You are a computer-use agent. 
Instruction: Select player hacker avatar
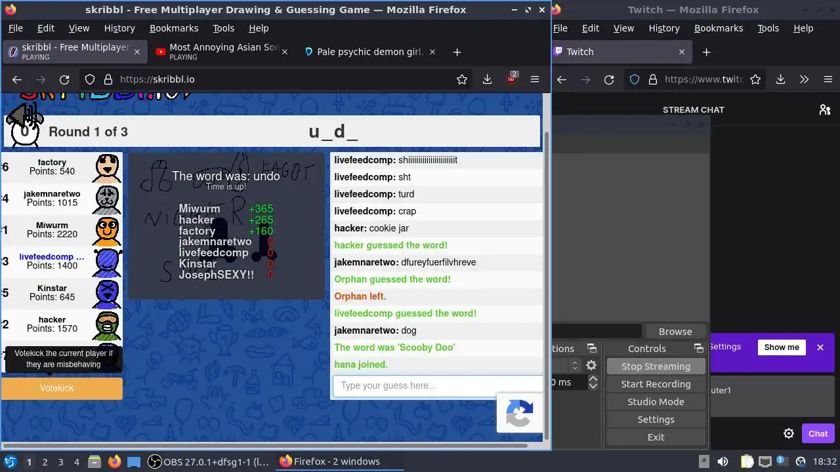pos(107,325)
